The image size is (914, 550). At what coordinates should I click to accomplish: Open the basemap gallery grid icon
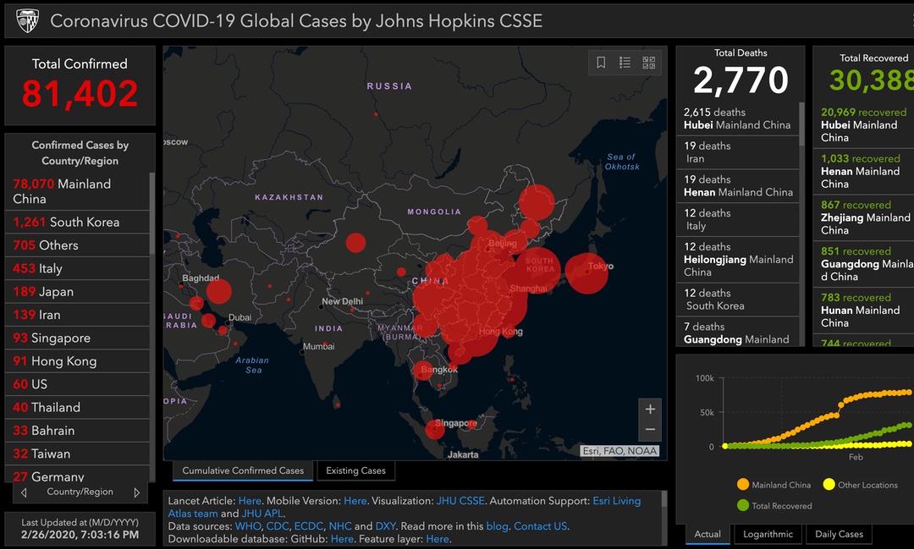pos(649,63)
